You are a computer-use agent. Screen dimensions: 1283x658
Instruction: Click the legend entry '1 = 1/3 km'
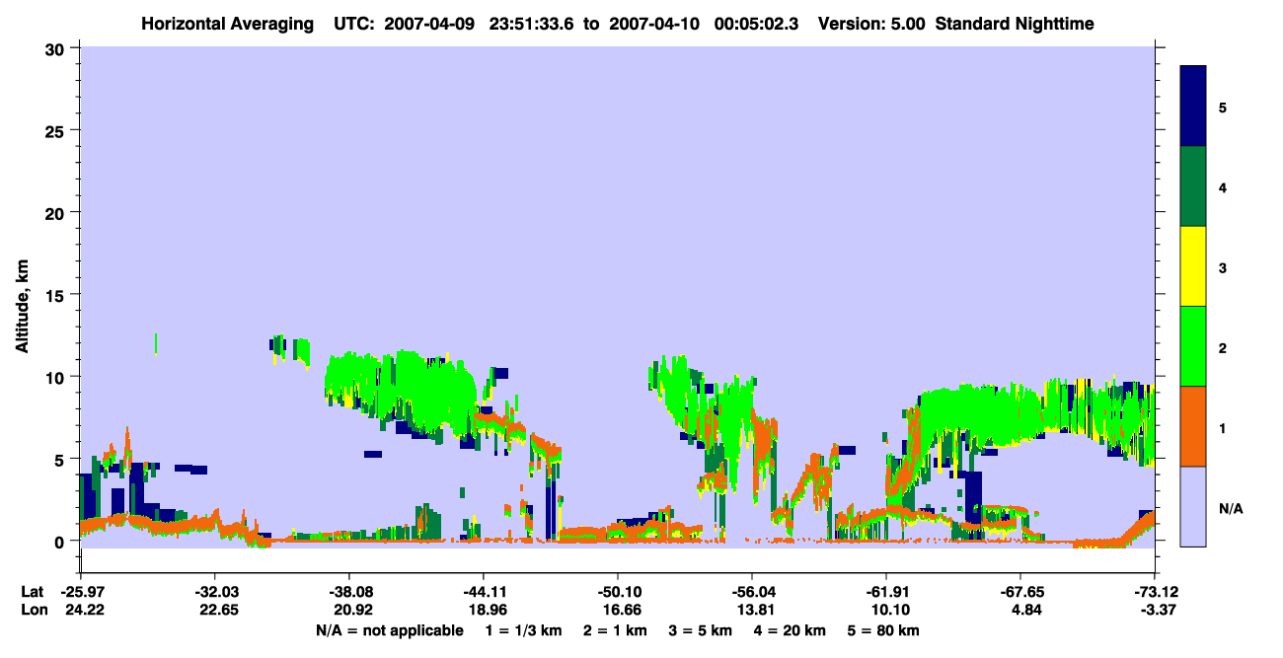[524, 630]
